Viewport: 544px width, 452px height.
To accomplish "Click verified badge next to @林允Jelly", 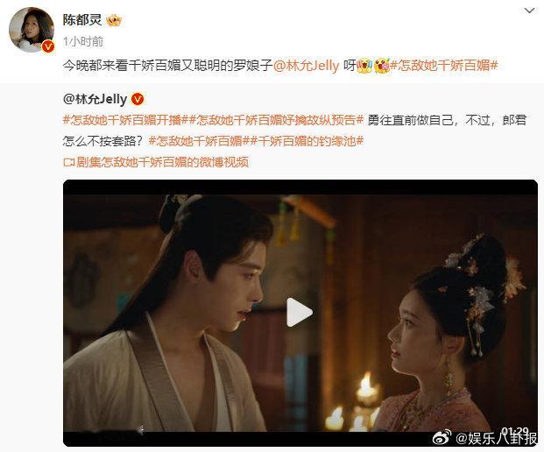I will [x=138, y=100].
